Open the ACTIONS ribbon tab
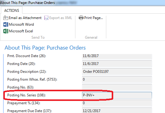The height and width of the screenshot is (113, 165). pyautogui.click(x=12, y=11)
